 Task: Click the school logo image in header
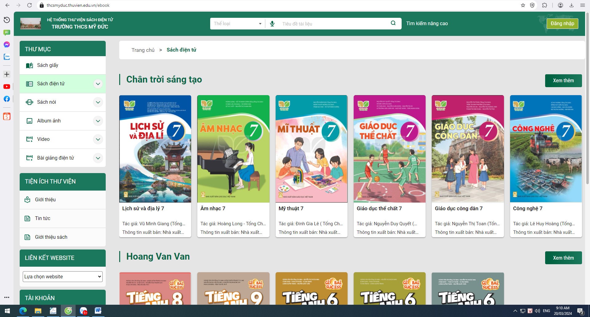click(30, 24)
